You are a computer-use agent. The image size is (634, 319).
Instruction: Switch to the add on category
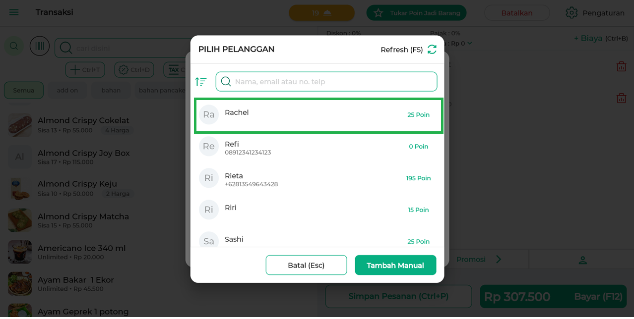tap(67, 90)
